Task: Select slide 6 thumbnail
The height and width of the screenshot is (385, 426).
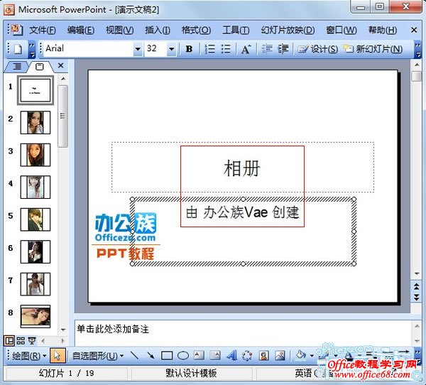Action: (35, 251)
